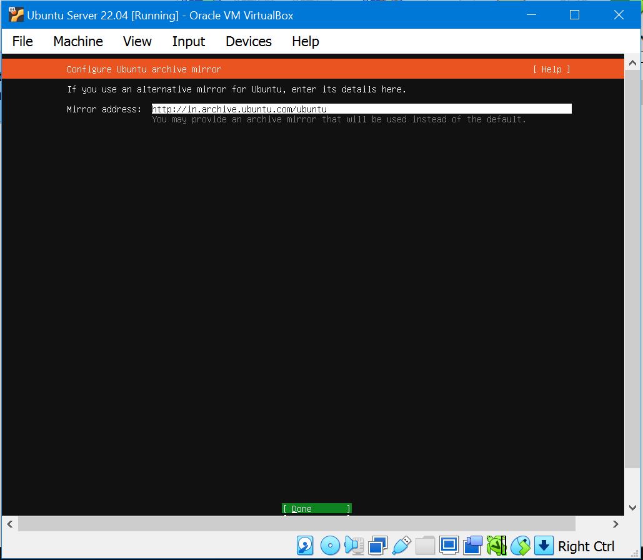643x560 pixels.
Task: Click the horizontal scrollbar left arrow
Action: point(10,524)
